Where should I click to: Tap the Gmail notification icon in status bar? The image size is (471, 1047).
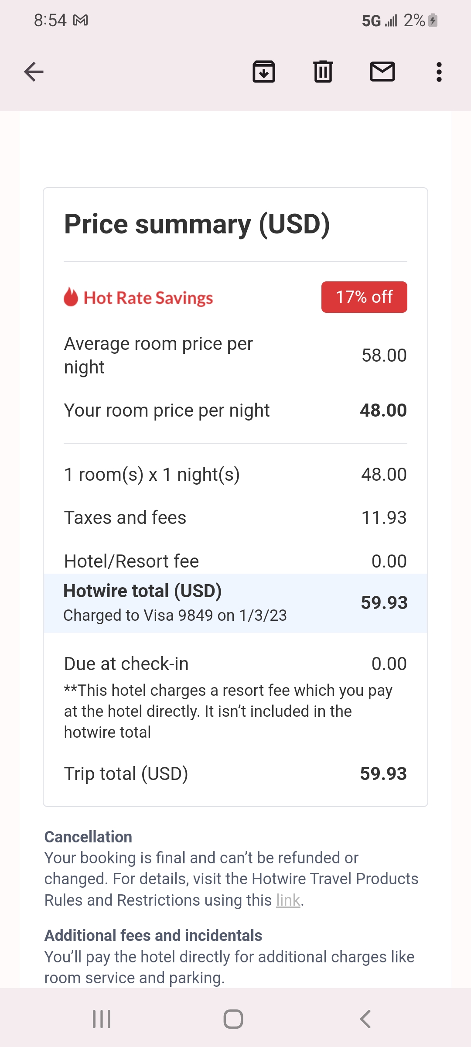point(81,20)
